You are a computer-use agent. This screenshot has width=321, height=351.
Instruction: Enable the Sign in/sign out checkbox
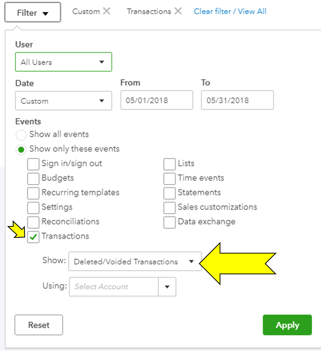[x=33, y=164]
